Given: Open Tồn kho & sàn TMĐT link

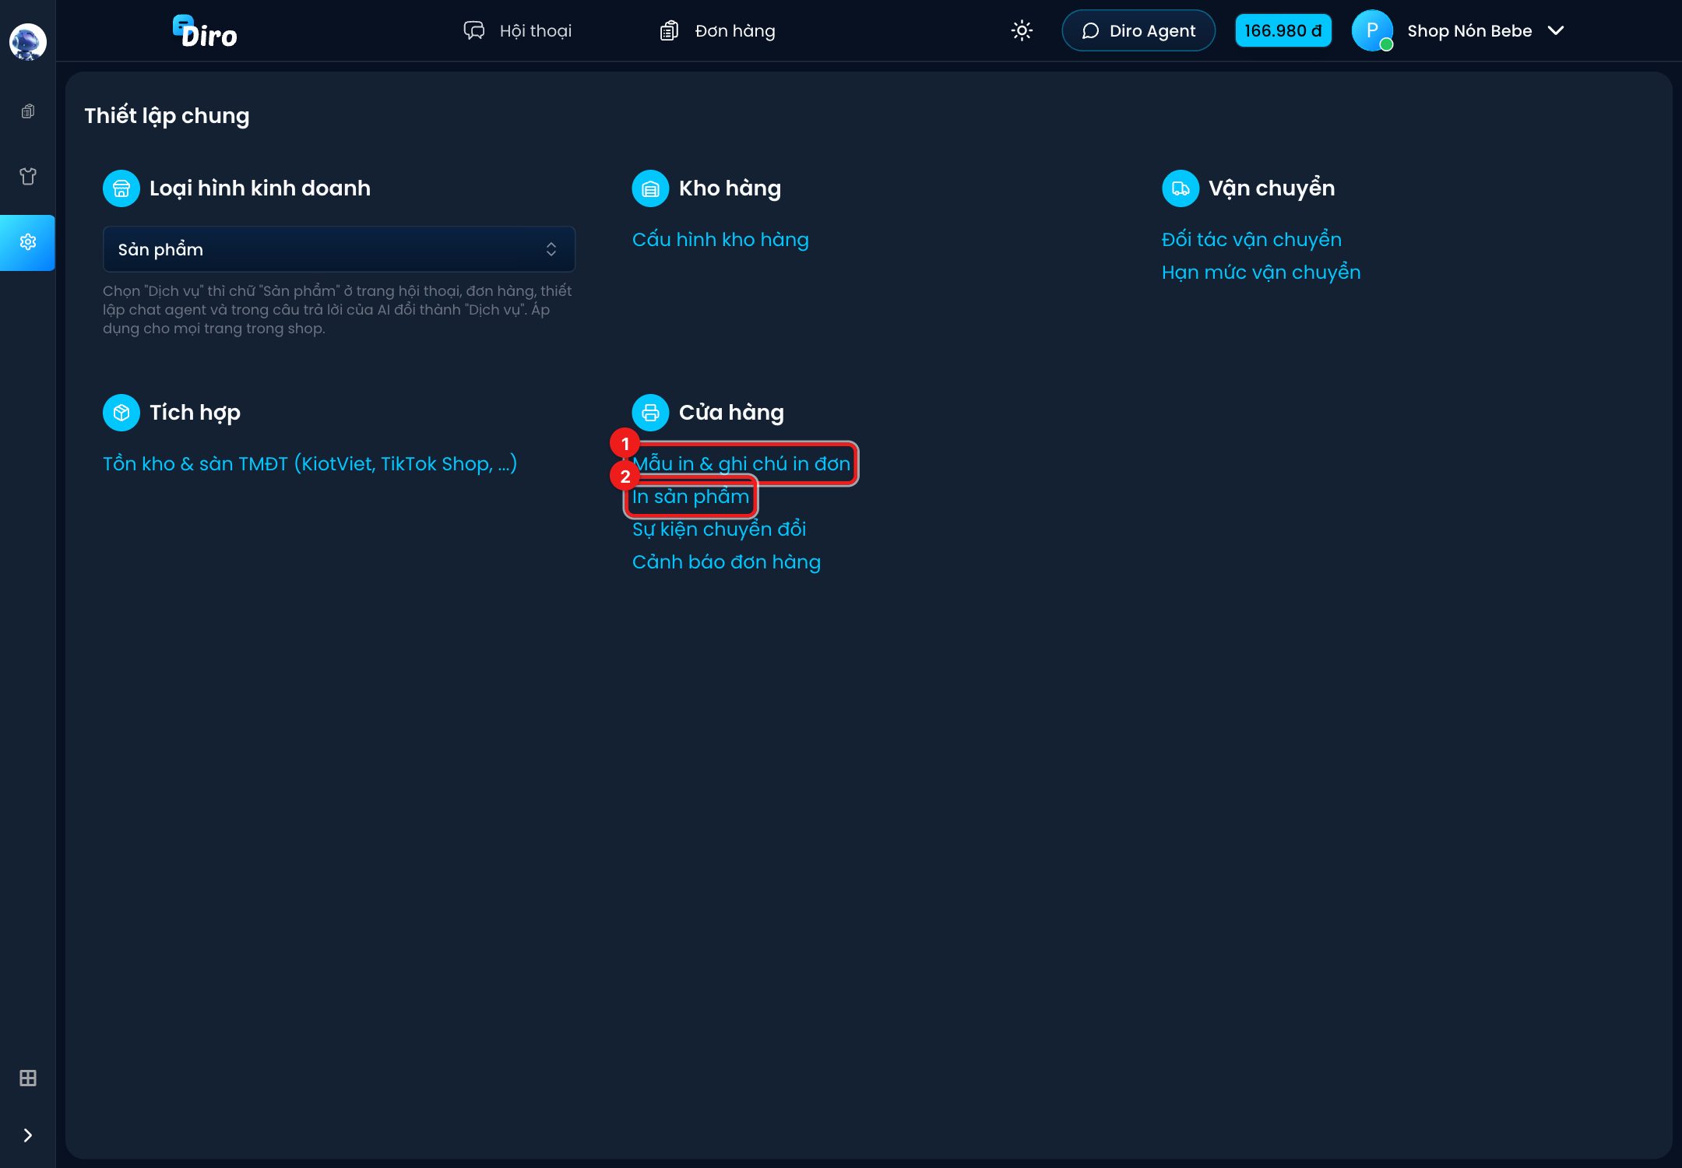Looking at the screenshot, I should click(310, 464).
